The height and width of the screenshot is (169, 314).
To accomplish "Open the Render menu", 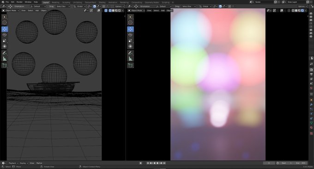I will pos(19,2).
